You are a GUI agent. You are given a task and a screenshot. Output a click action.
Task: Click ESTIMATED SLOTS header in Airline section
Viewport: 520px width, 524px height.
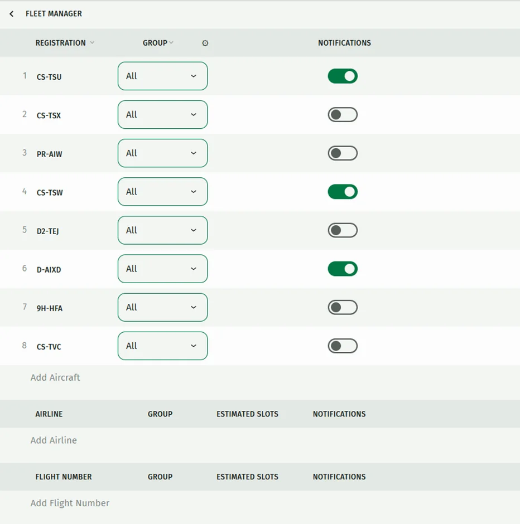248,414
